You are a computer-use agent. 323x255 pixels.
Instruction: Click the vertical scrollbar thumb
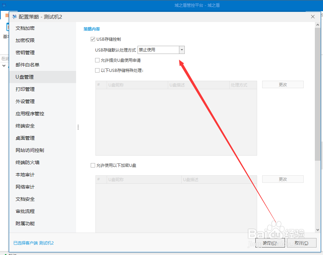click(318, 94)
